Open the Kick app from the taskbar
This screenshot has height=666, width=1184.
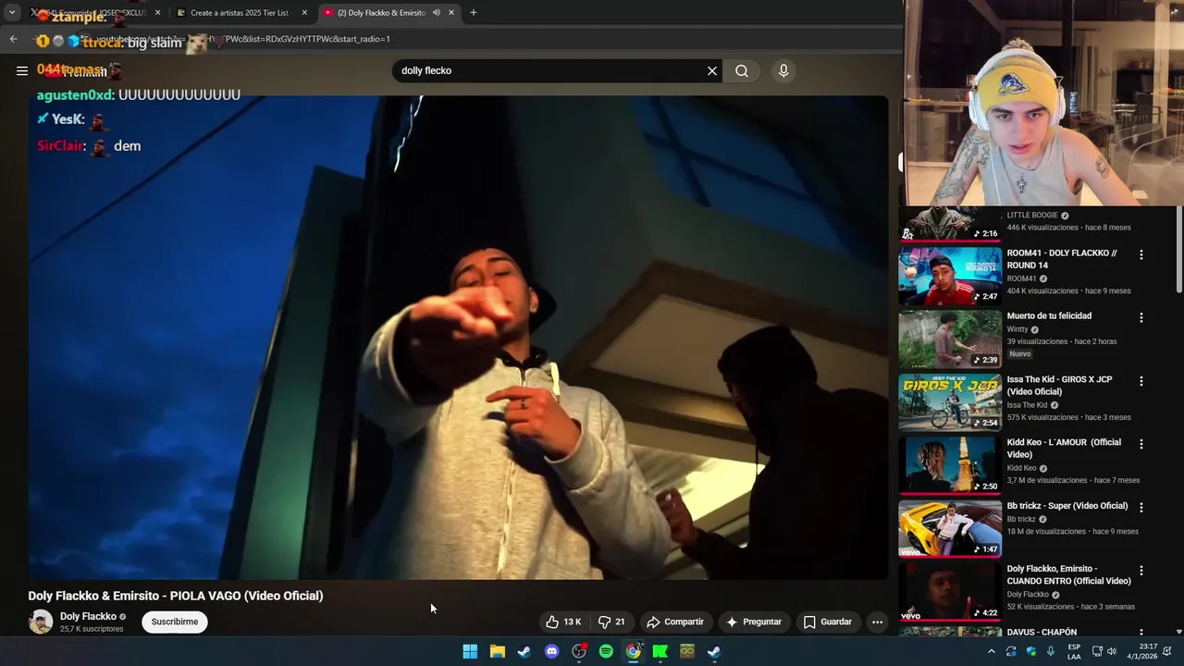point(660,651)
